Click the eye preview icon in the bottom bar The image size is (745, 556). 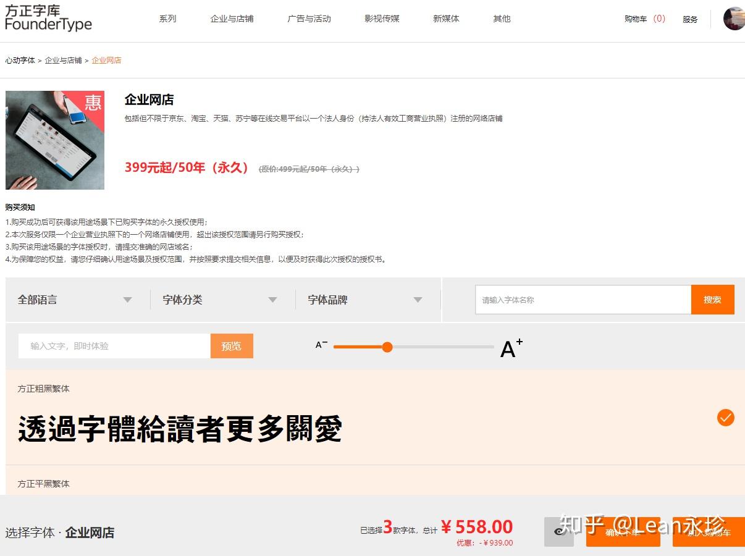coord(559,531)
